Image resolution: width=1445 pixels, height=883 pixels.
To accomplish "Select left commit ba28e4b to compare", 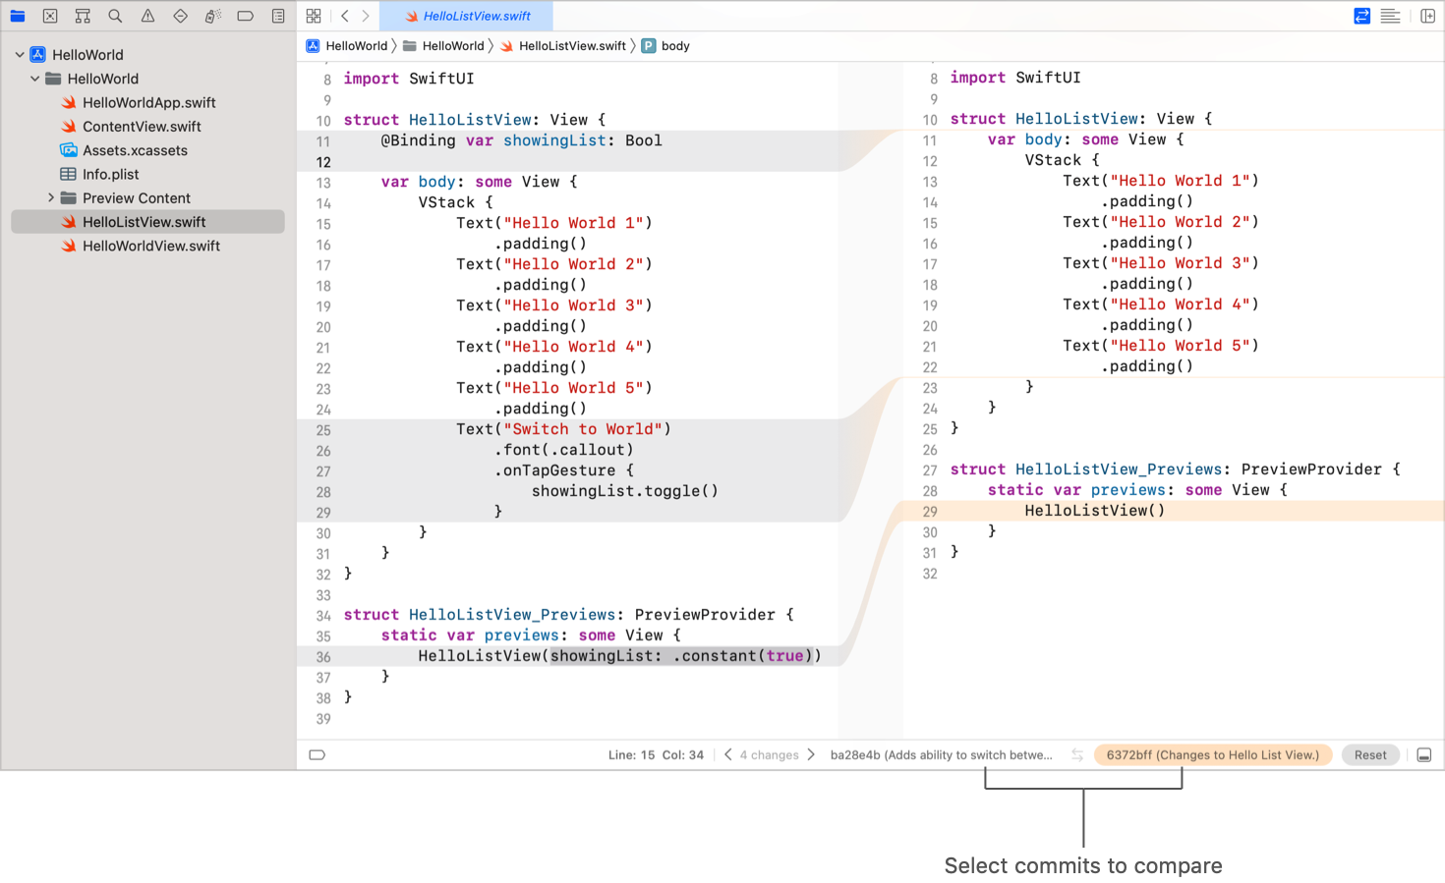I will (x=941, y=755).
